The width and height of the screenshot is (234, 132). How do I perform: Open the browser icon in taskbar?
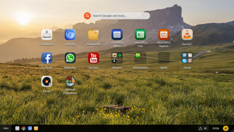click(x=30, y=128)
